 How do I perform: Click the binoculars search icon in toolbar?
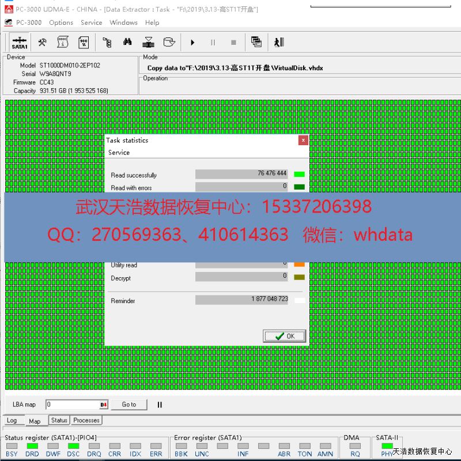pyautogui.click(x=127, y=42)
